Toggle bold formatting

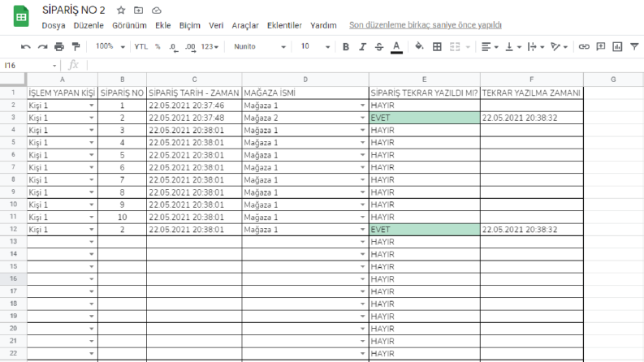coord(346,47)
